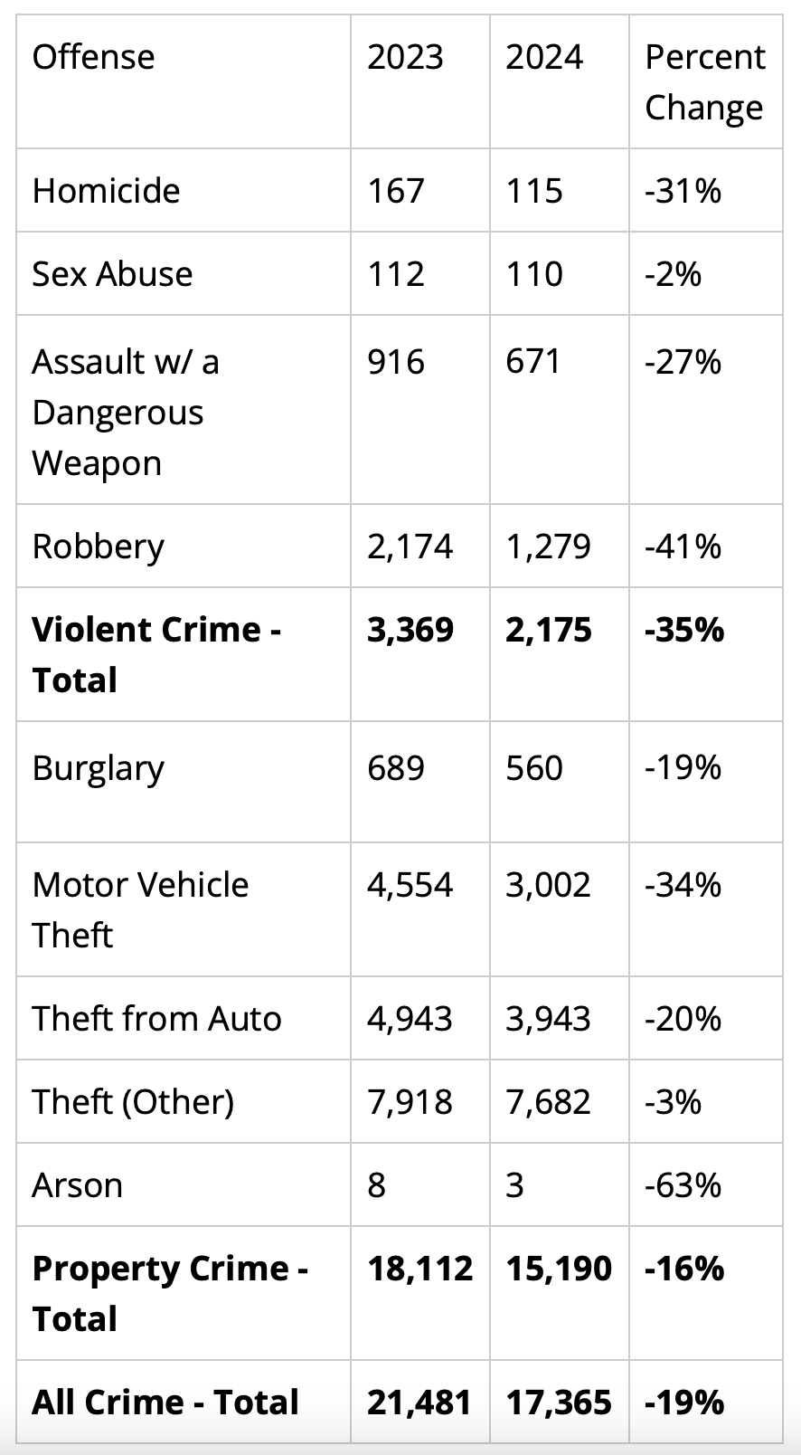Select Motor Vehicle Theft label
This screenshot has height=1455, width=801.
click(x=140, y=909)
